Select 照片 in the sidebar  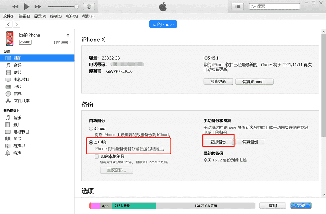tap(37, 87)
